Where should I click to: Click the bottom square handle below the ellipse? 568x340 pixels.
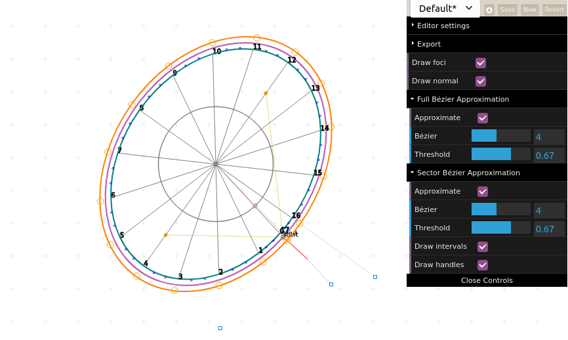[220, 328]
